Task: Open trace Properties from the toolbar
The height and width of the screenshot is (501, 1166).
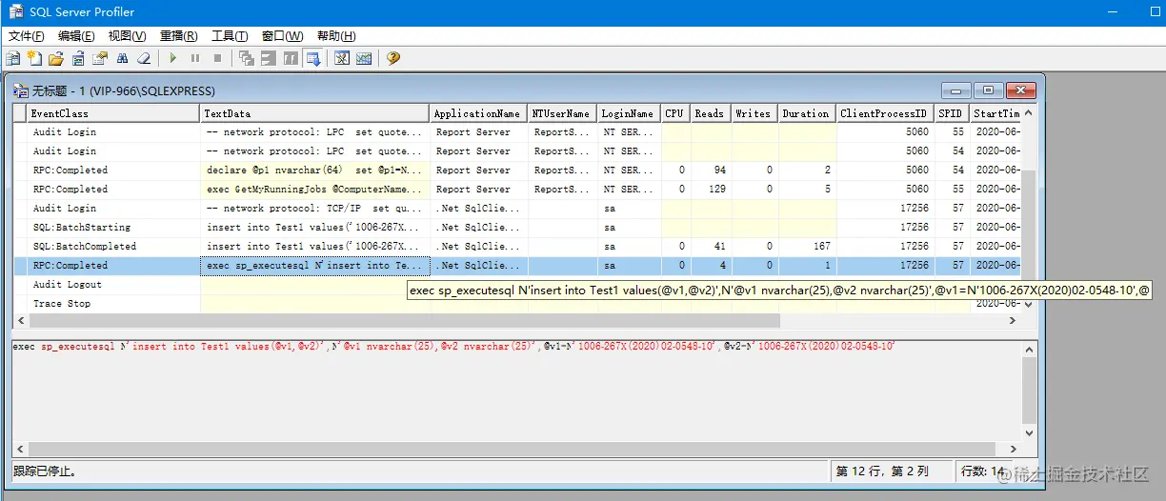Action: point(100,58)
